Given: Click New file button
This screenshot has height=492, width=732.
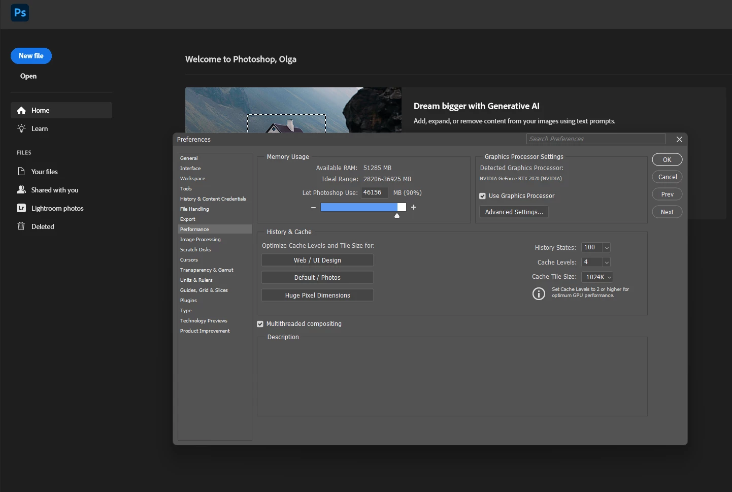Looking at the screenshot, I should [x=31, y=56].
